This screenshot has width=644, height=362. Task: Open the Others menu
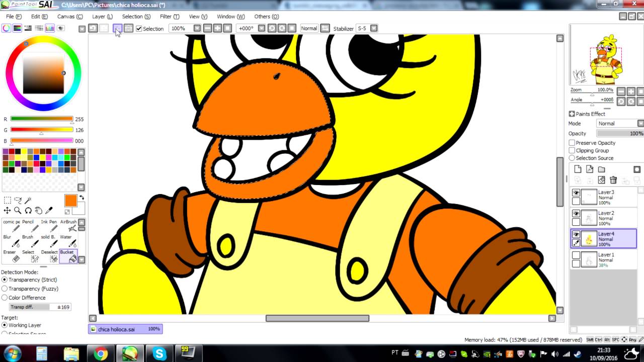coord(266,17)
